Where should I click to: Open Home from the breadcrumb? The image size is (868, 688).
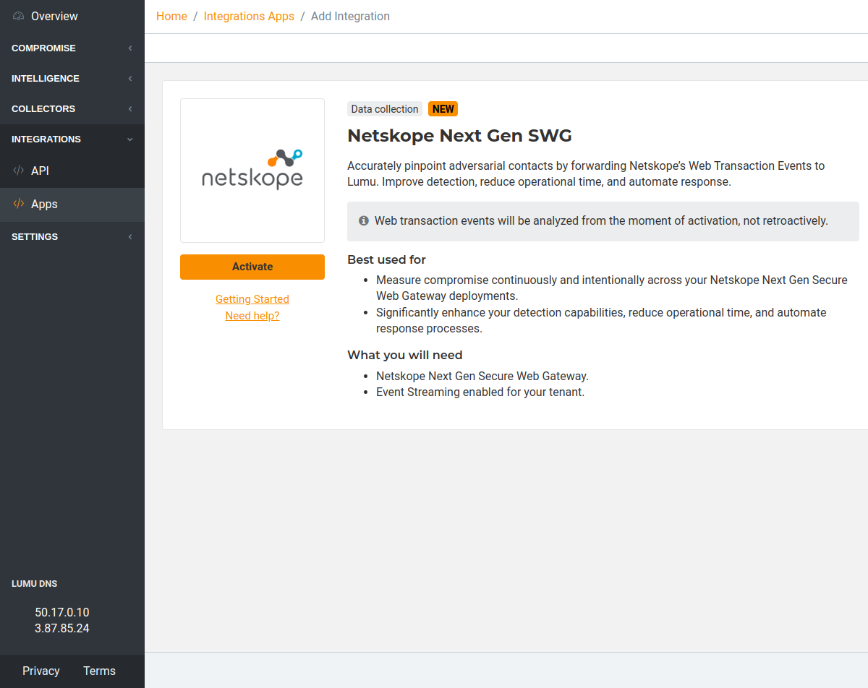click(171, 16)
